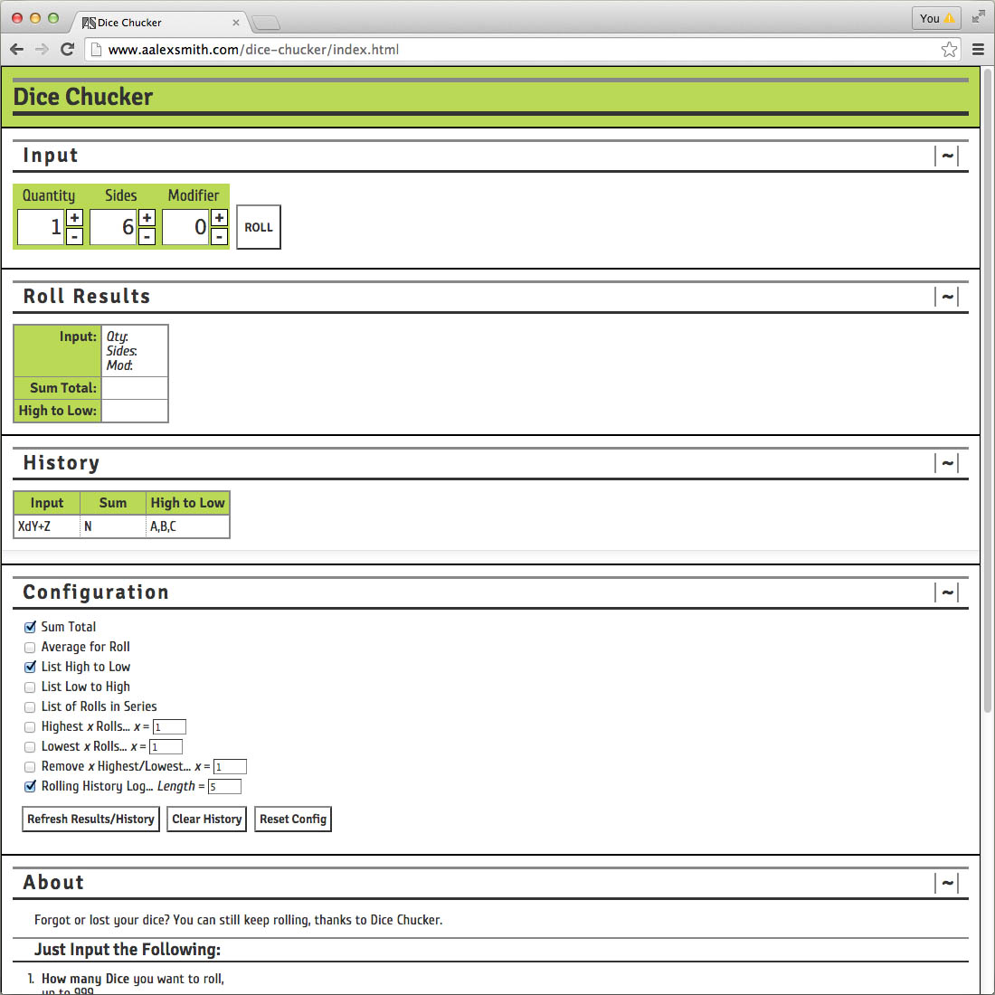Open the Chrome hamburger menu
The image size is (995, 995).
click(978, 50)
